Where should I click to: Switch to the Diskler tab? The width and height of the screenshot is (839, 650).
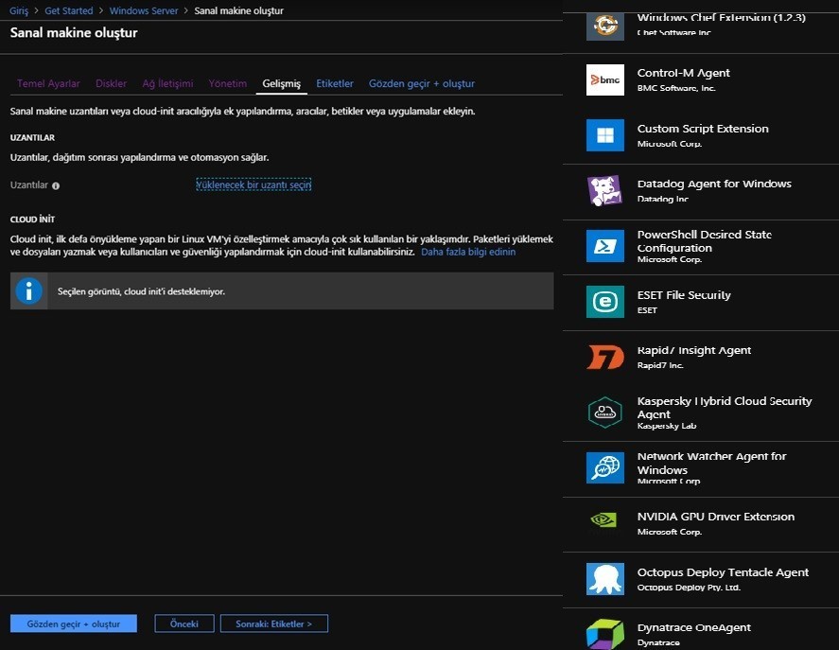tap(111, 83)
